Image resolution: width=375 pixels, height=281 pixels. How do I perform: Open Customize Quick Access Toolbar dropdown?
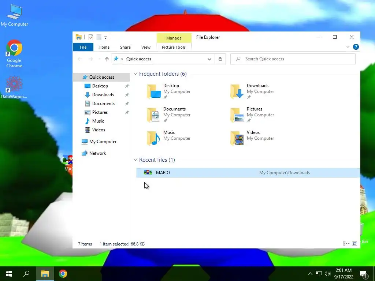pos(105,38)
